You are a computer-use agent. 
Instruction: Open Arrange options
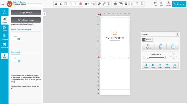coord(167,66)
